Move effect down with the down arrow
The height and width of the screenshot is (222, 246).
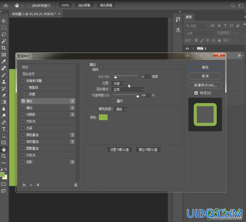tap(38, 185)
